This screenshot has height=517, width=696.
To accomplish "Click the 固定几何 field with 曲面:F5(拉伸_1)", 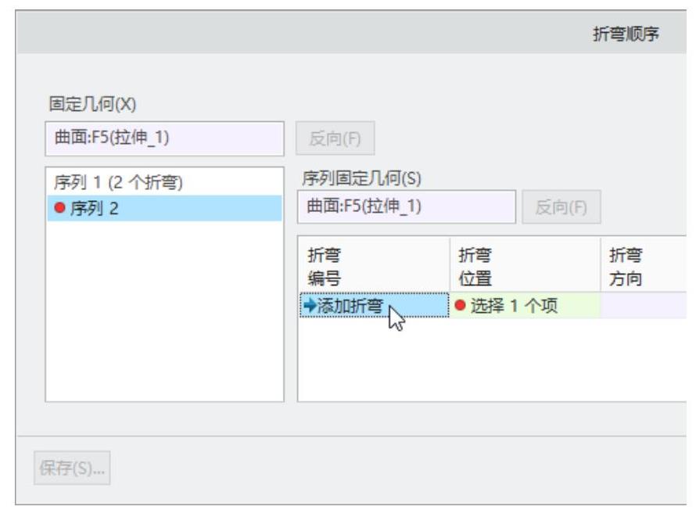I will (165, 138).
